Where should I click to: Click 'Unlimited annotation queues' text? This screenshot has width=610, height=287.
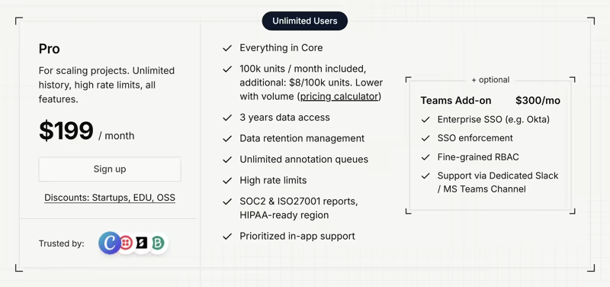303,160
